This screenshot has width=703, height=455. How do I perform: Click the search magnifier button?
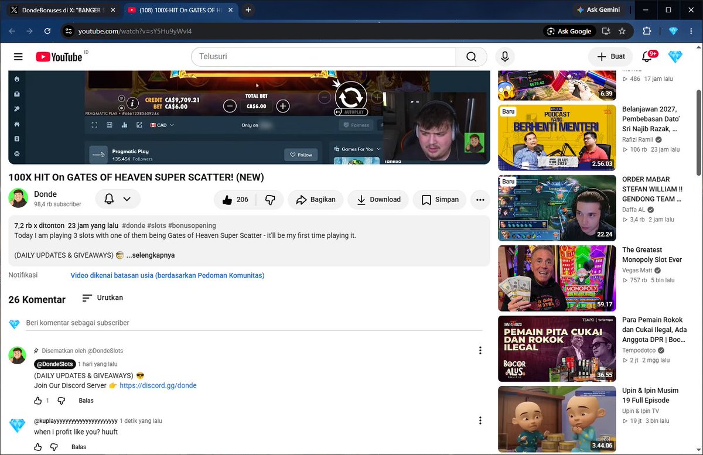(472, 57)
